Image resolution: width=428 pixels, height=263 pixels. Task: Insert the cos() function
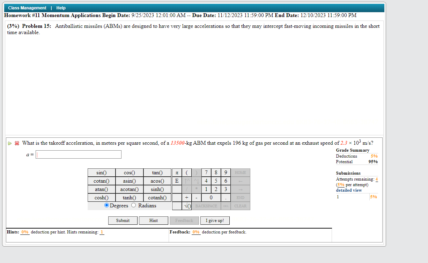tap(129, 172)
